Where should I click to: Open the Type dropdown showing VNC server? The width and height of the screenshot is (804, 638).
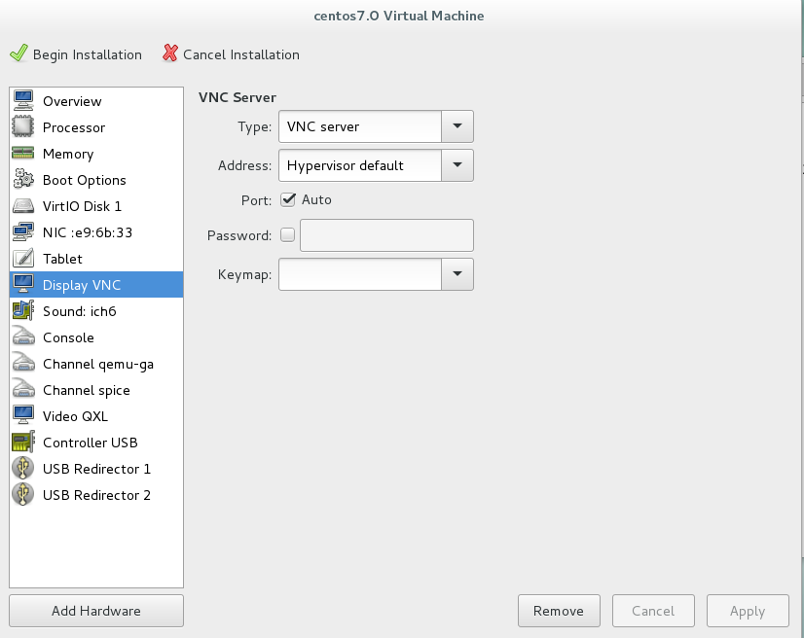click(457, 126)
